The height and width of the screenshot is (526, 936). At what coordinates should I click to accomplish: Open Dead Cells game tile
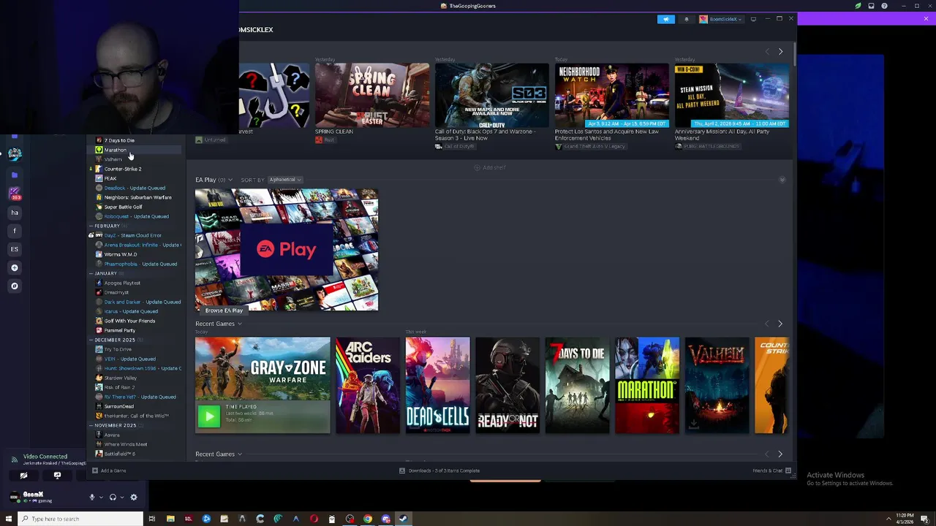(437, 385)
